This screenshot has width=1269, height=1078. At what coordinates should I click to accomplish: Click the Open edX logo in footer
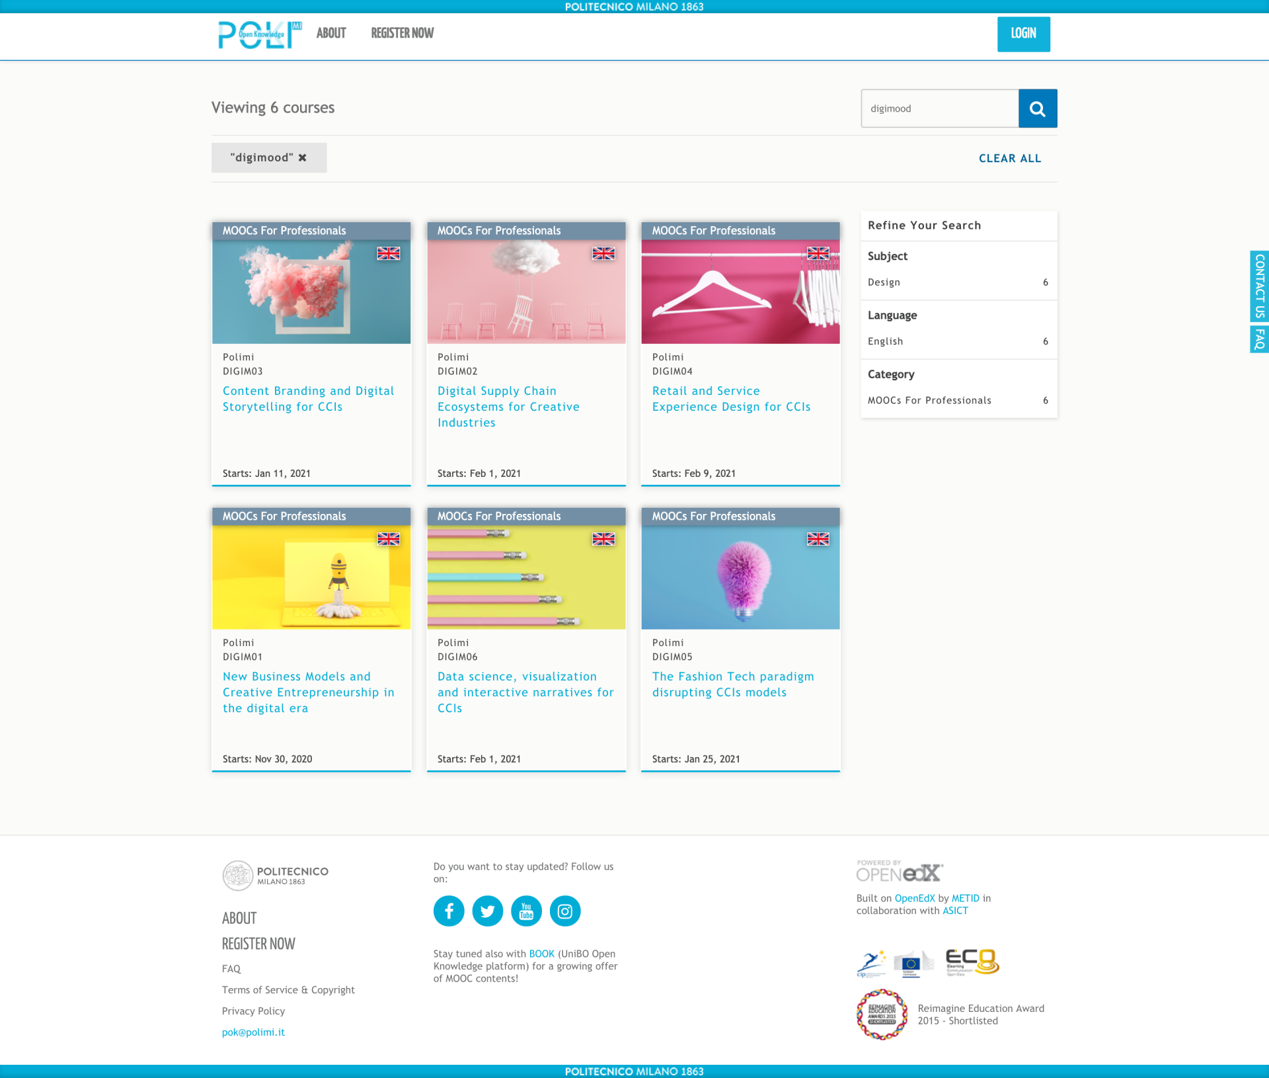[899, 872]
